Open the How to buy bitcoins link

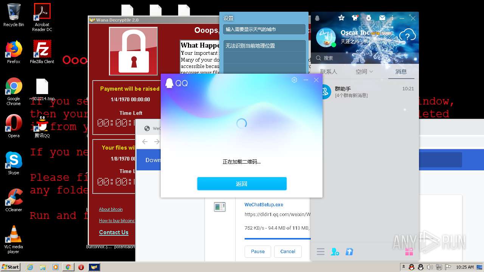pos(117,221)
